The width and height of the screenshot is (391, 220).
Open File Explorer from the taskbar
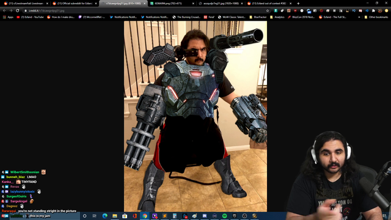(x=115, y=216)
